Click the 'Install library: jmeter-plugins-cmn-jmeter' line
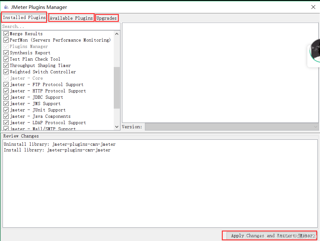 coord(57,150)
